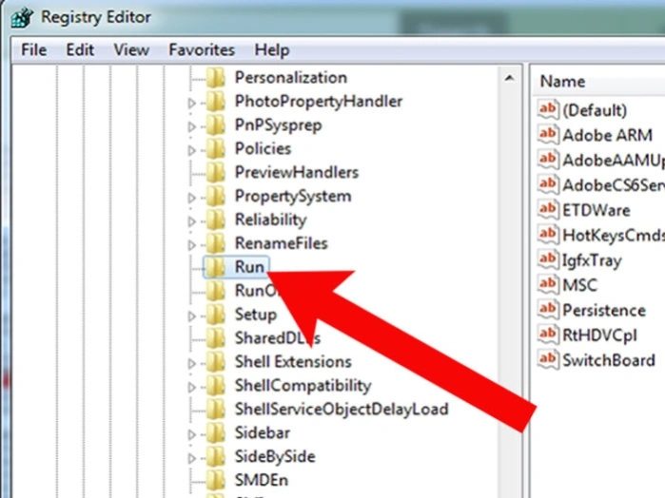Expand the Sidebar key arrow
Viewport: 665px width, 498px height.
[191, 434]
